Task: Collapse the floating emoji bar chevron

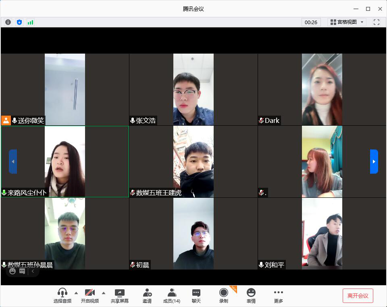Action: (x=33, y=271)
